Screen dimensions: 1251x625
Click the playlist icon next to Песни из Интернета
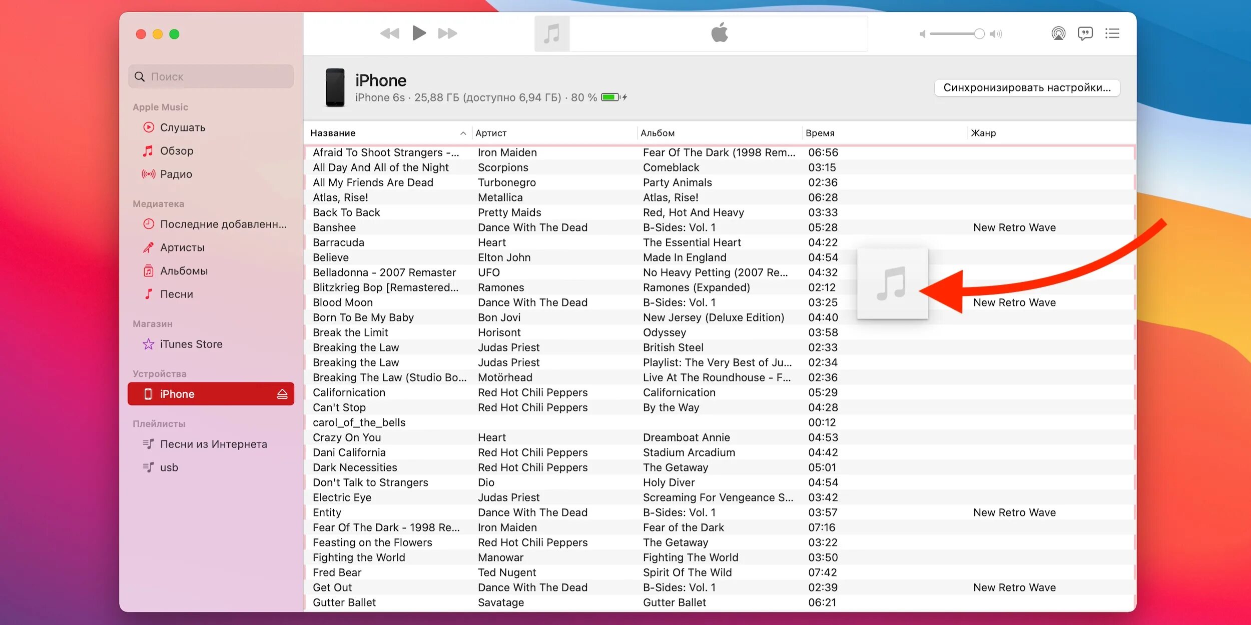[148, 444]
